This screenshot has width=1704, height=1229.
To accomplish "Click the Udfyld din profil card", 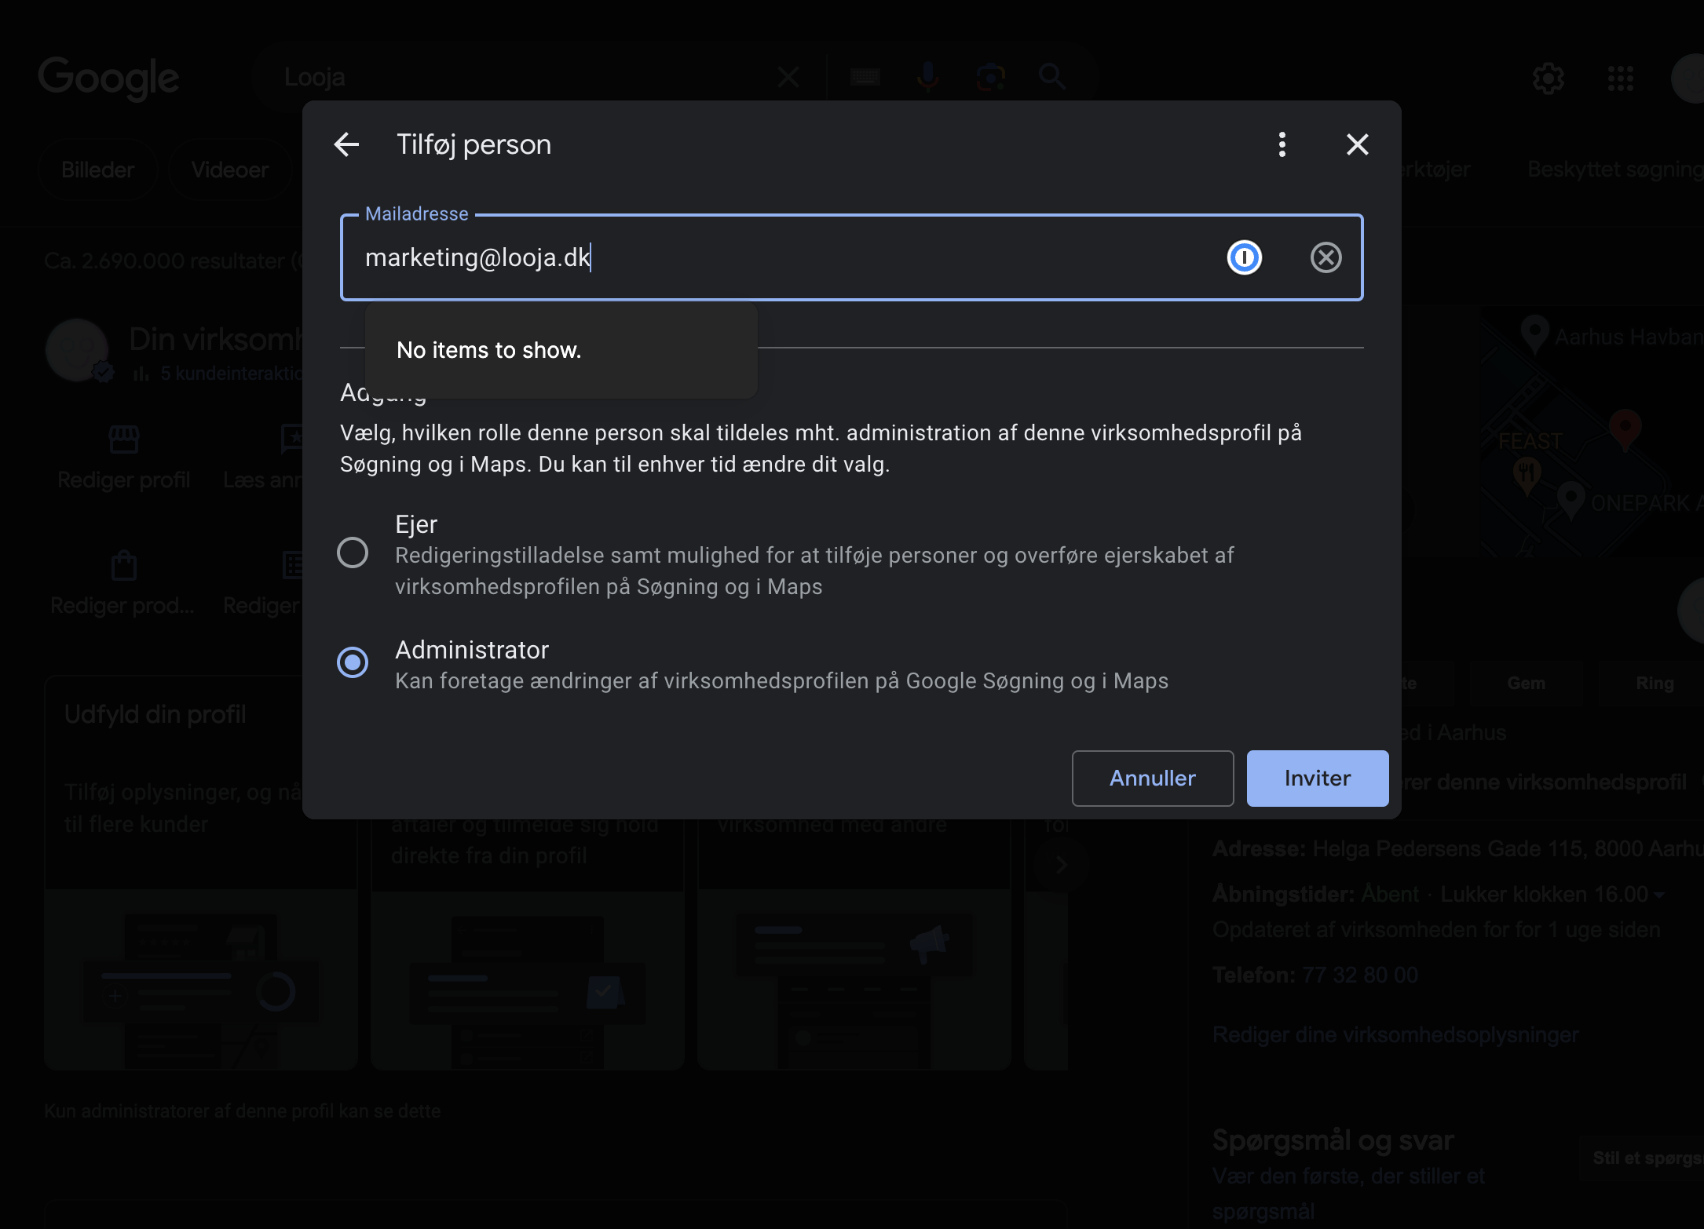I will 201,873.
